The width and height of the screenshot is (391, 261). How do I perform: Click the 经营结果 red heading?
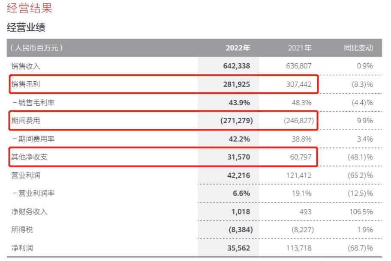(x=29, y=9)
